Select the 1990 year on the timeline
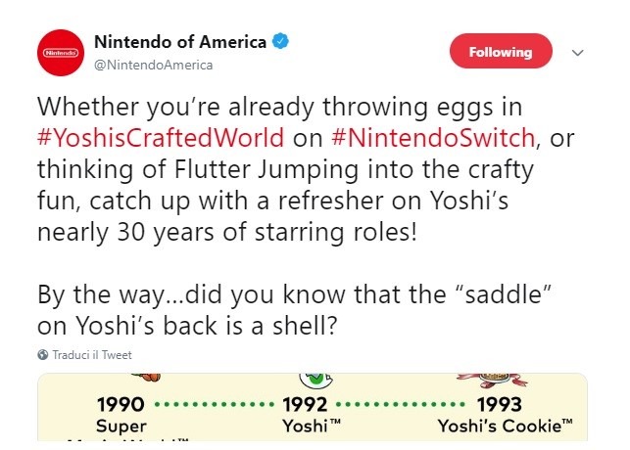The width and height of the screenshot is (630, 450). (121, 404)
